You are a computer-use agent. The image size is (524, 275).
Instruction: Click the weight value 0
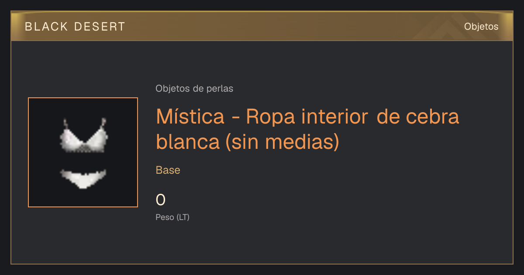point(161,200)
